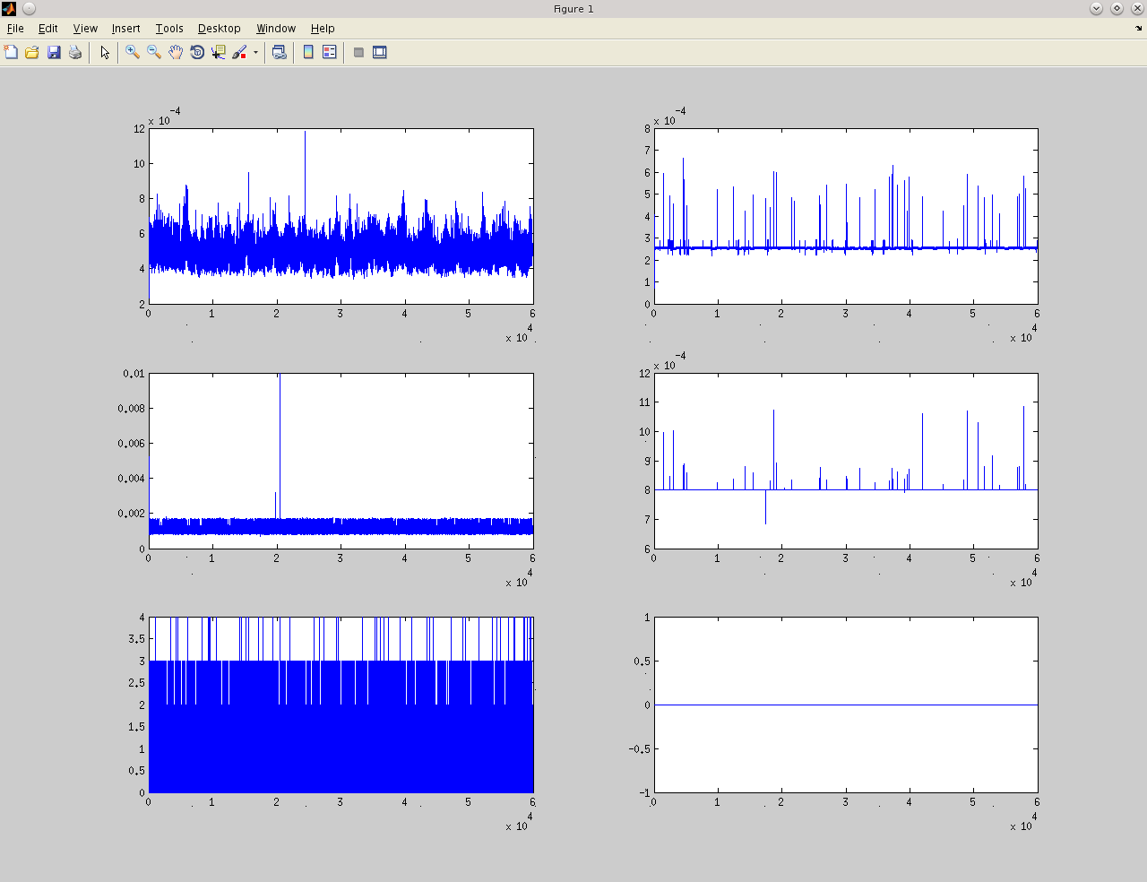This screenshot has width=1147, height=882.
Task: Toggle the Insert Legend button
Action: pyautogui.click(x=330, y=52)
